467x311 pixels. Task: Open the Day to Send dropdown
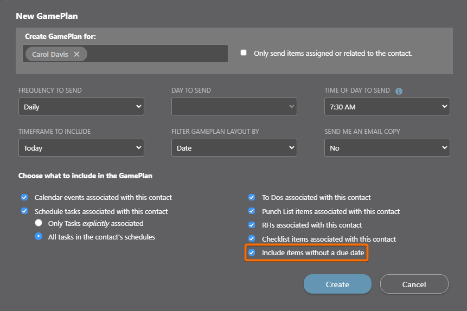tap(234, 107)
